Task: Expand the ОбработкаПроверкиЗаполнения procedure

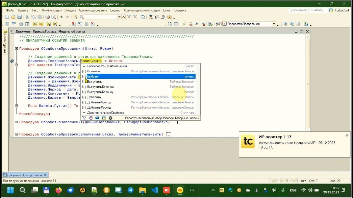Action: (17, 134)
